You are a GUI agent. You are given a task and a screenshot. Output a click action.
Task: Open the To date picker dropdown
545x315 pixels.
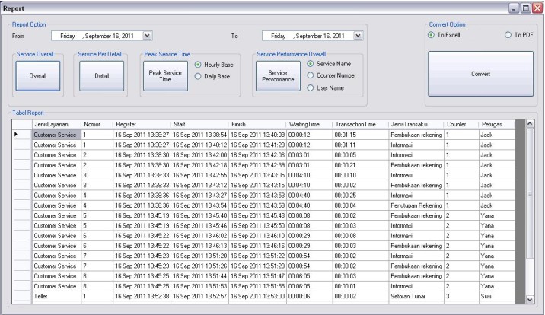359,35
